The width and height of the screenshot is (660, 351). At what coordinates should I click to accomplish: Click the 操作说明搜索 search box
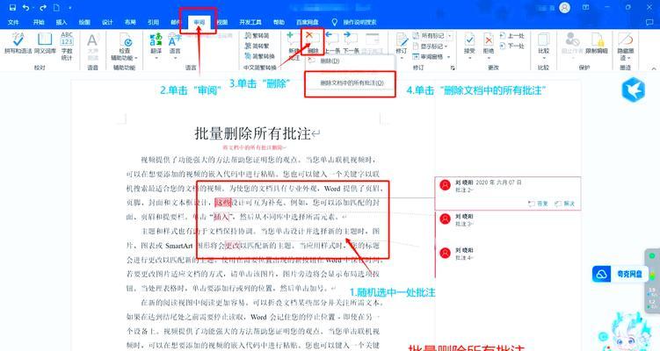click(x=359, y=22)
